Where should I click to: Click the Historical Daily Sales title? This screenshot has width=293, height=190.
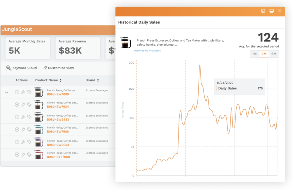[x=139, y=22]
